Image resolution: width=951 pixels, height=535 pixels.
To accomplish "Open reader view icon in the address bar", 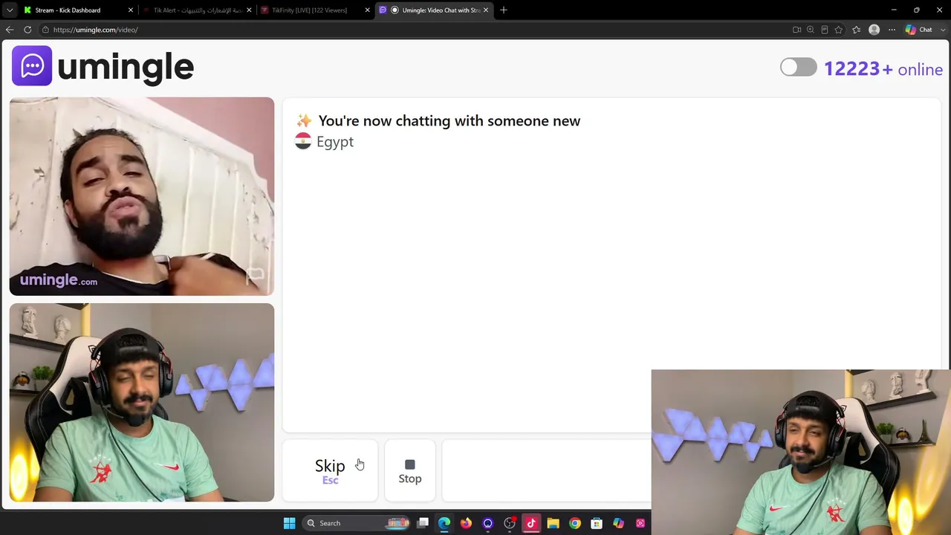I will tap(825, 30).
